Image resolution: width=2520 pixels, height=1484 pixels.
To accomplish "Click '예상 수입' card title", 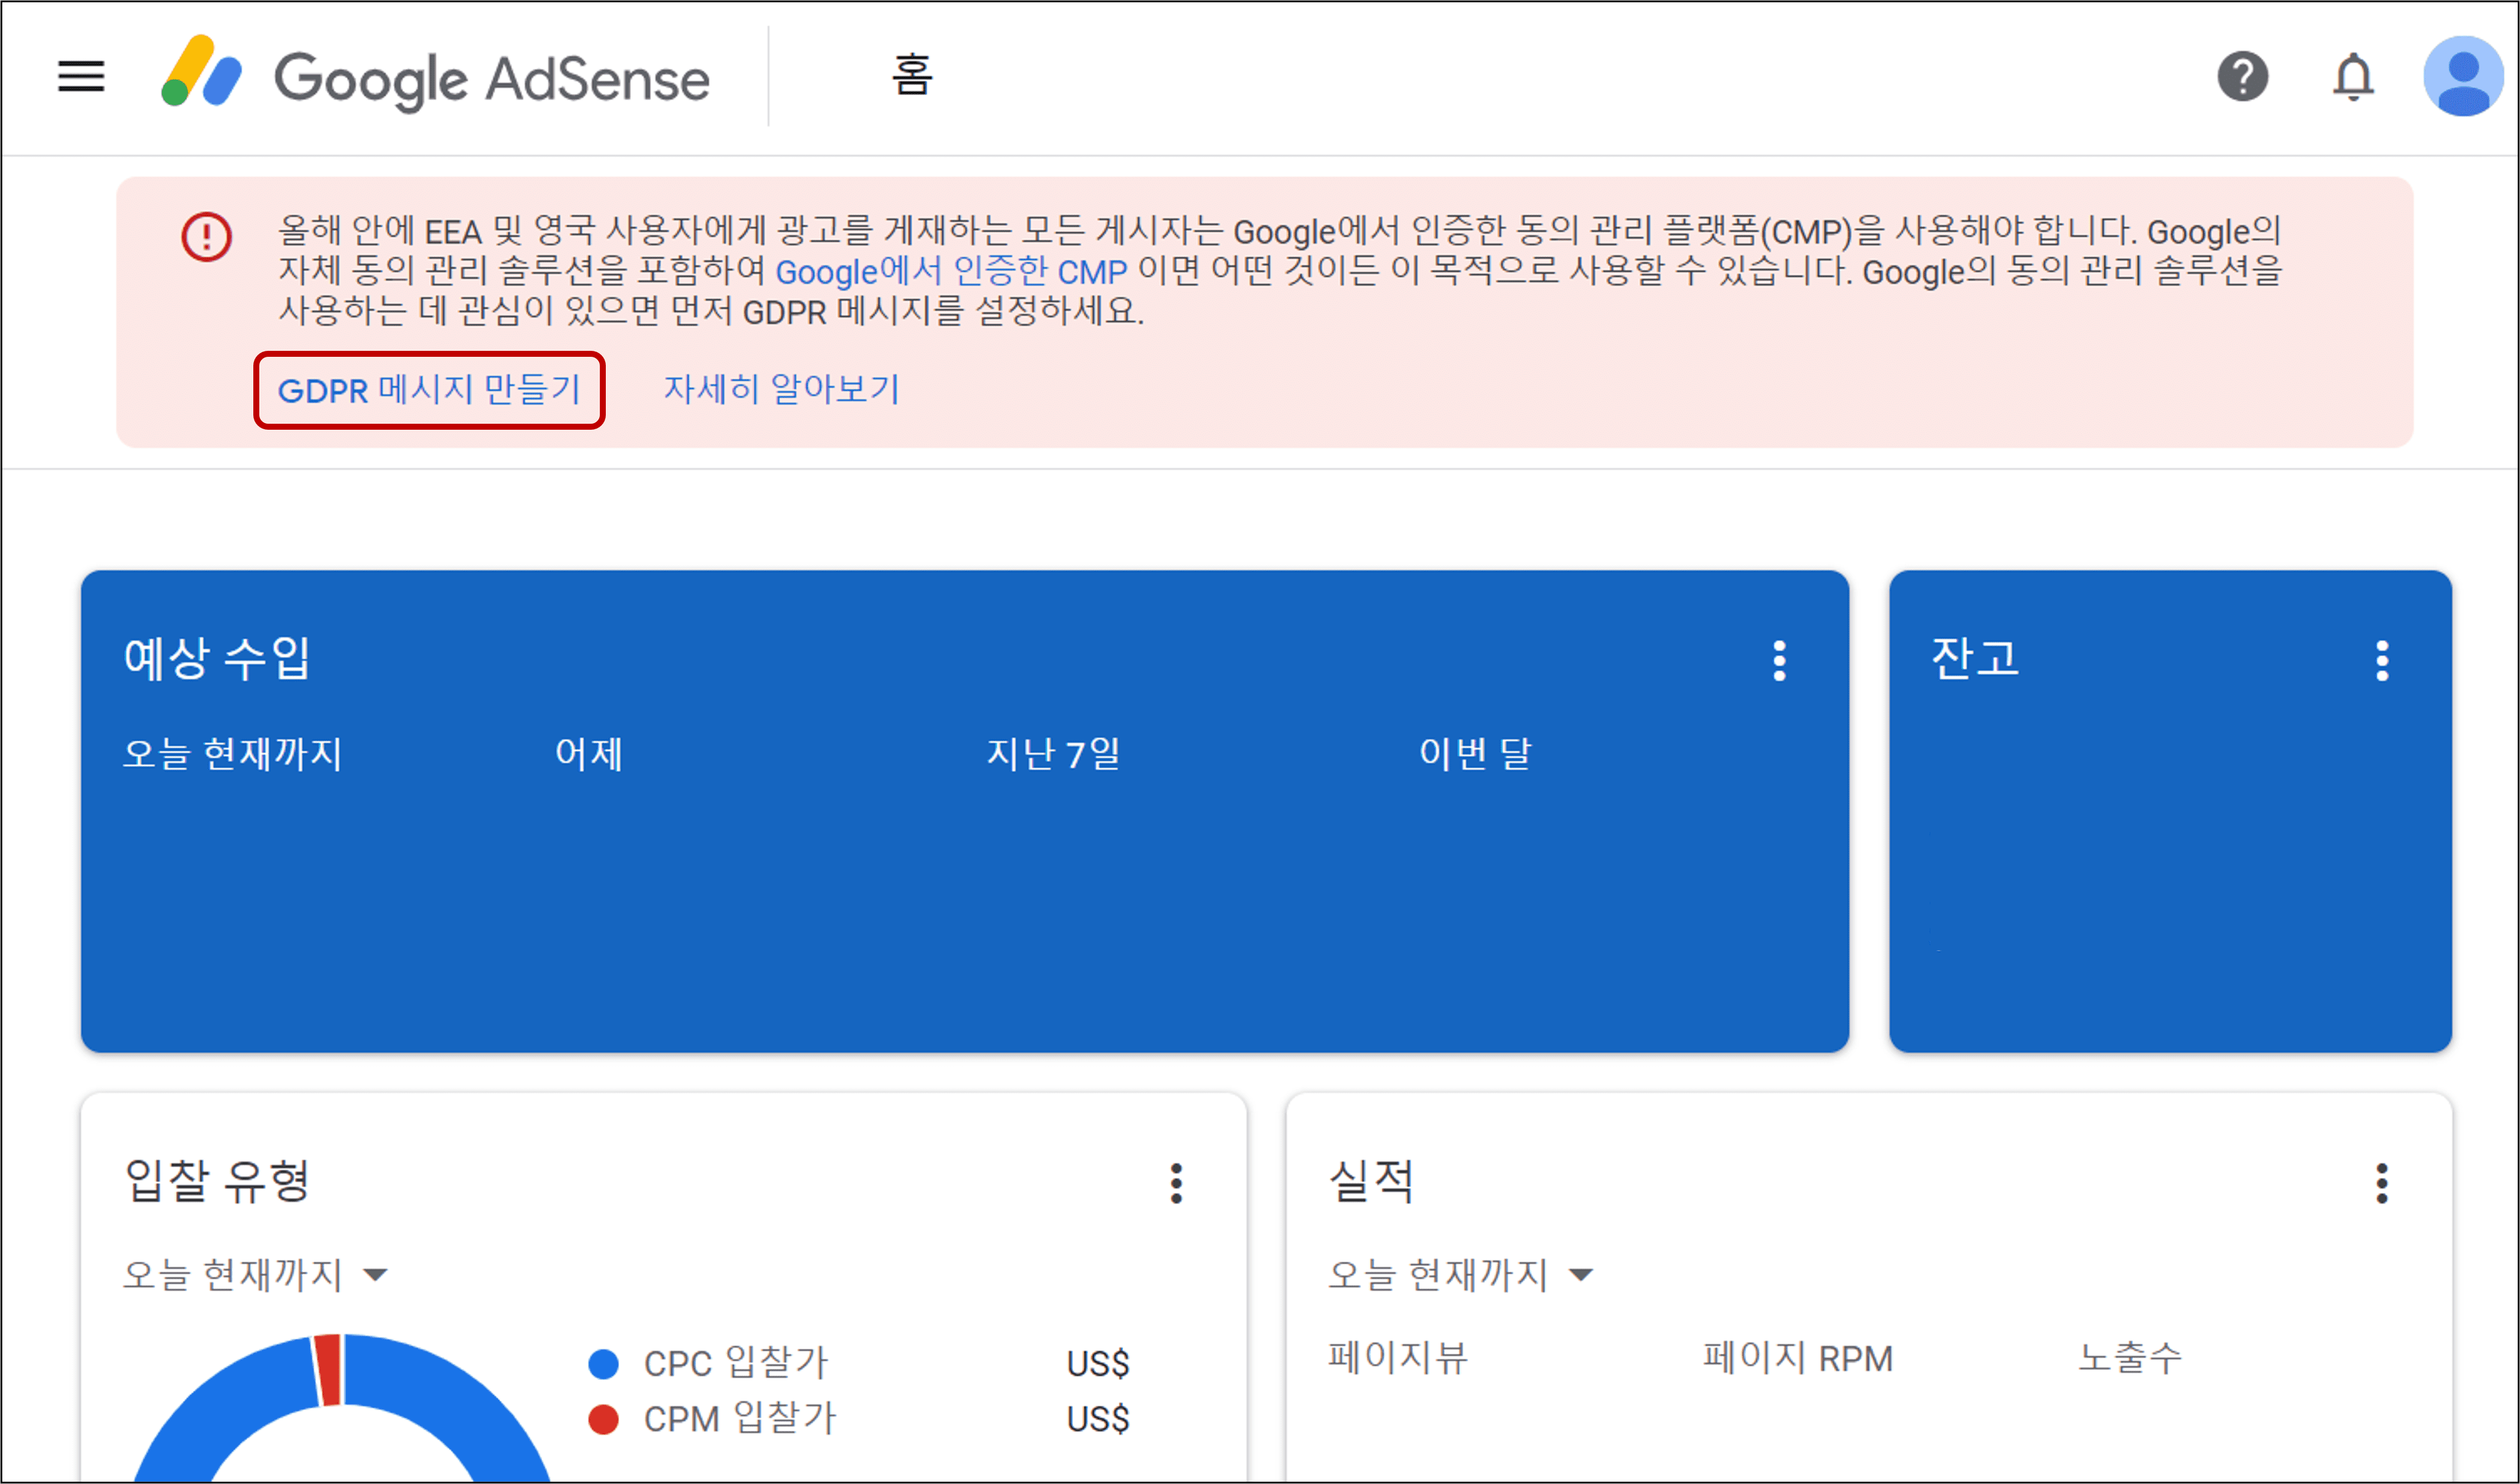I will click(x=217, y=659).
